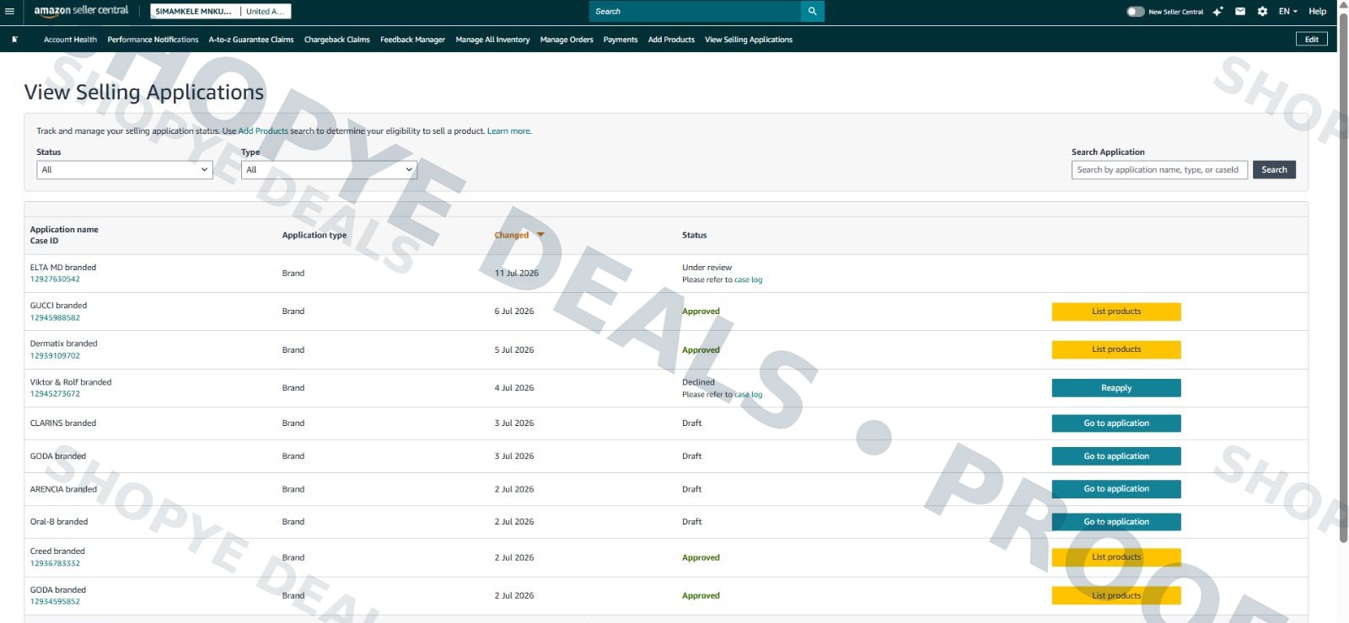Click the Search application button
The width and height of the screenshot is (1349, 623).
pos(1274,170)
